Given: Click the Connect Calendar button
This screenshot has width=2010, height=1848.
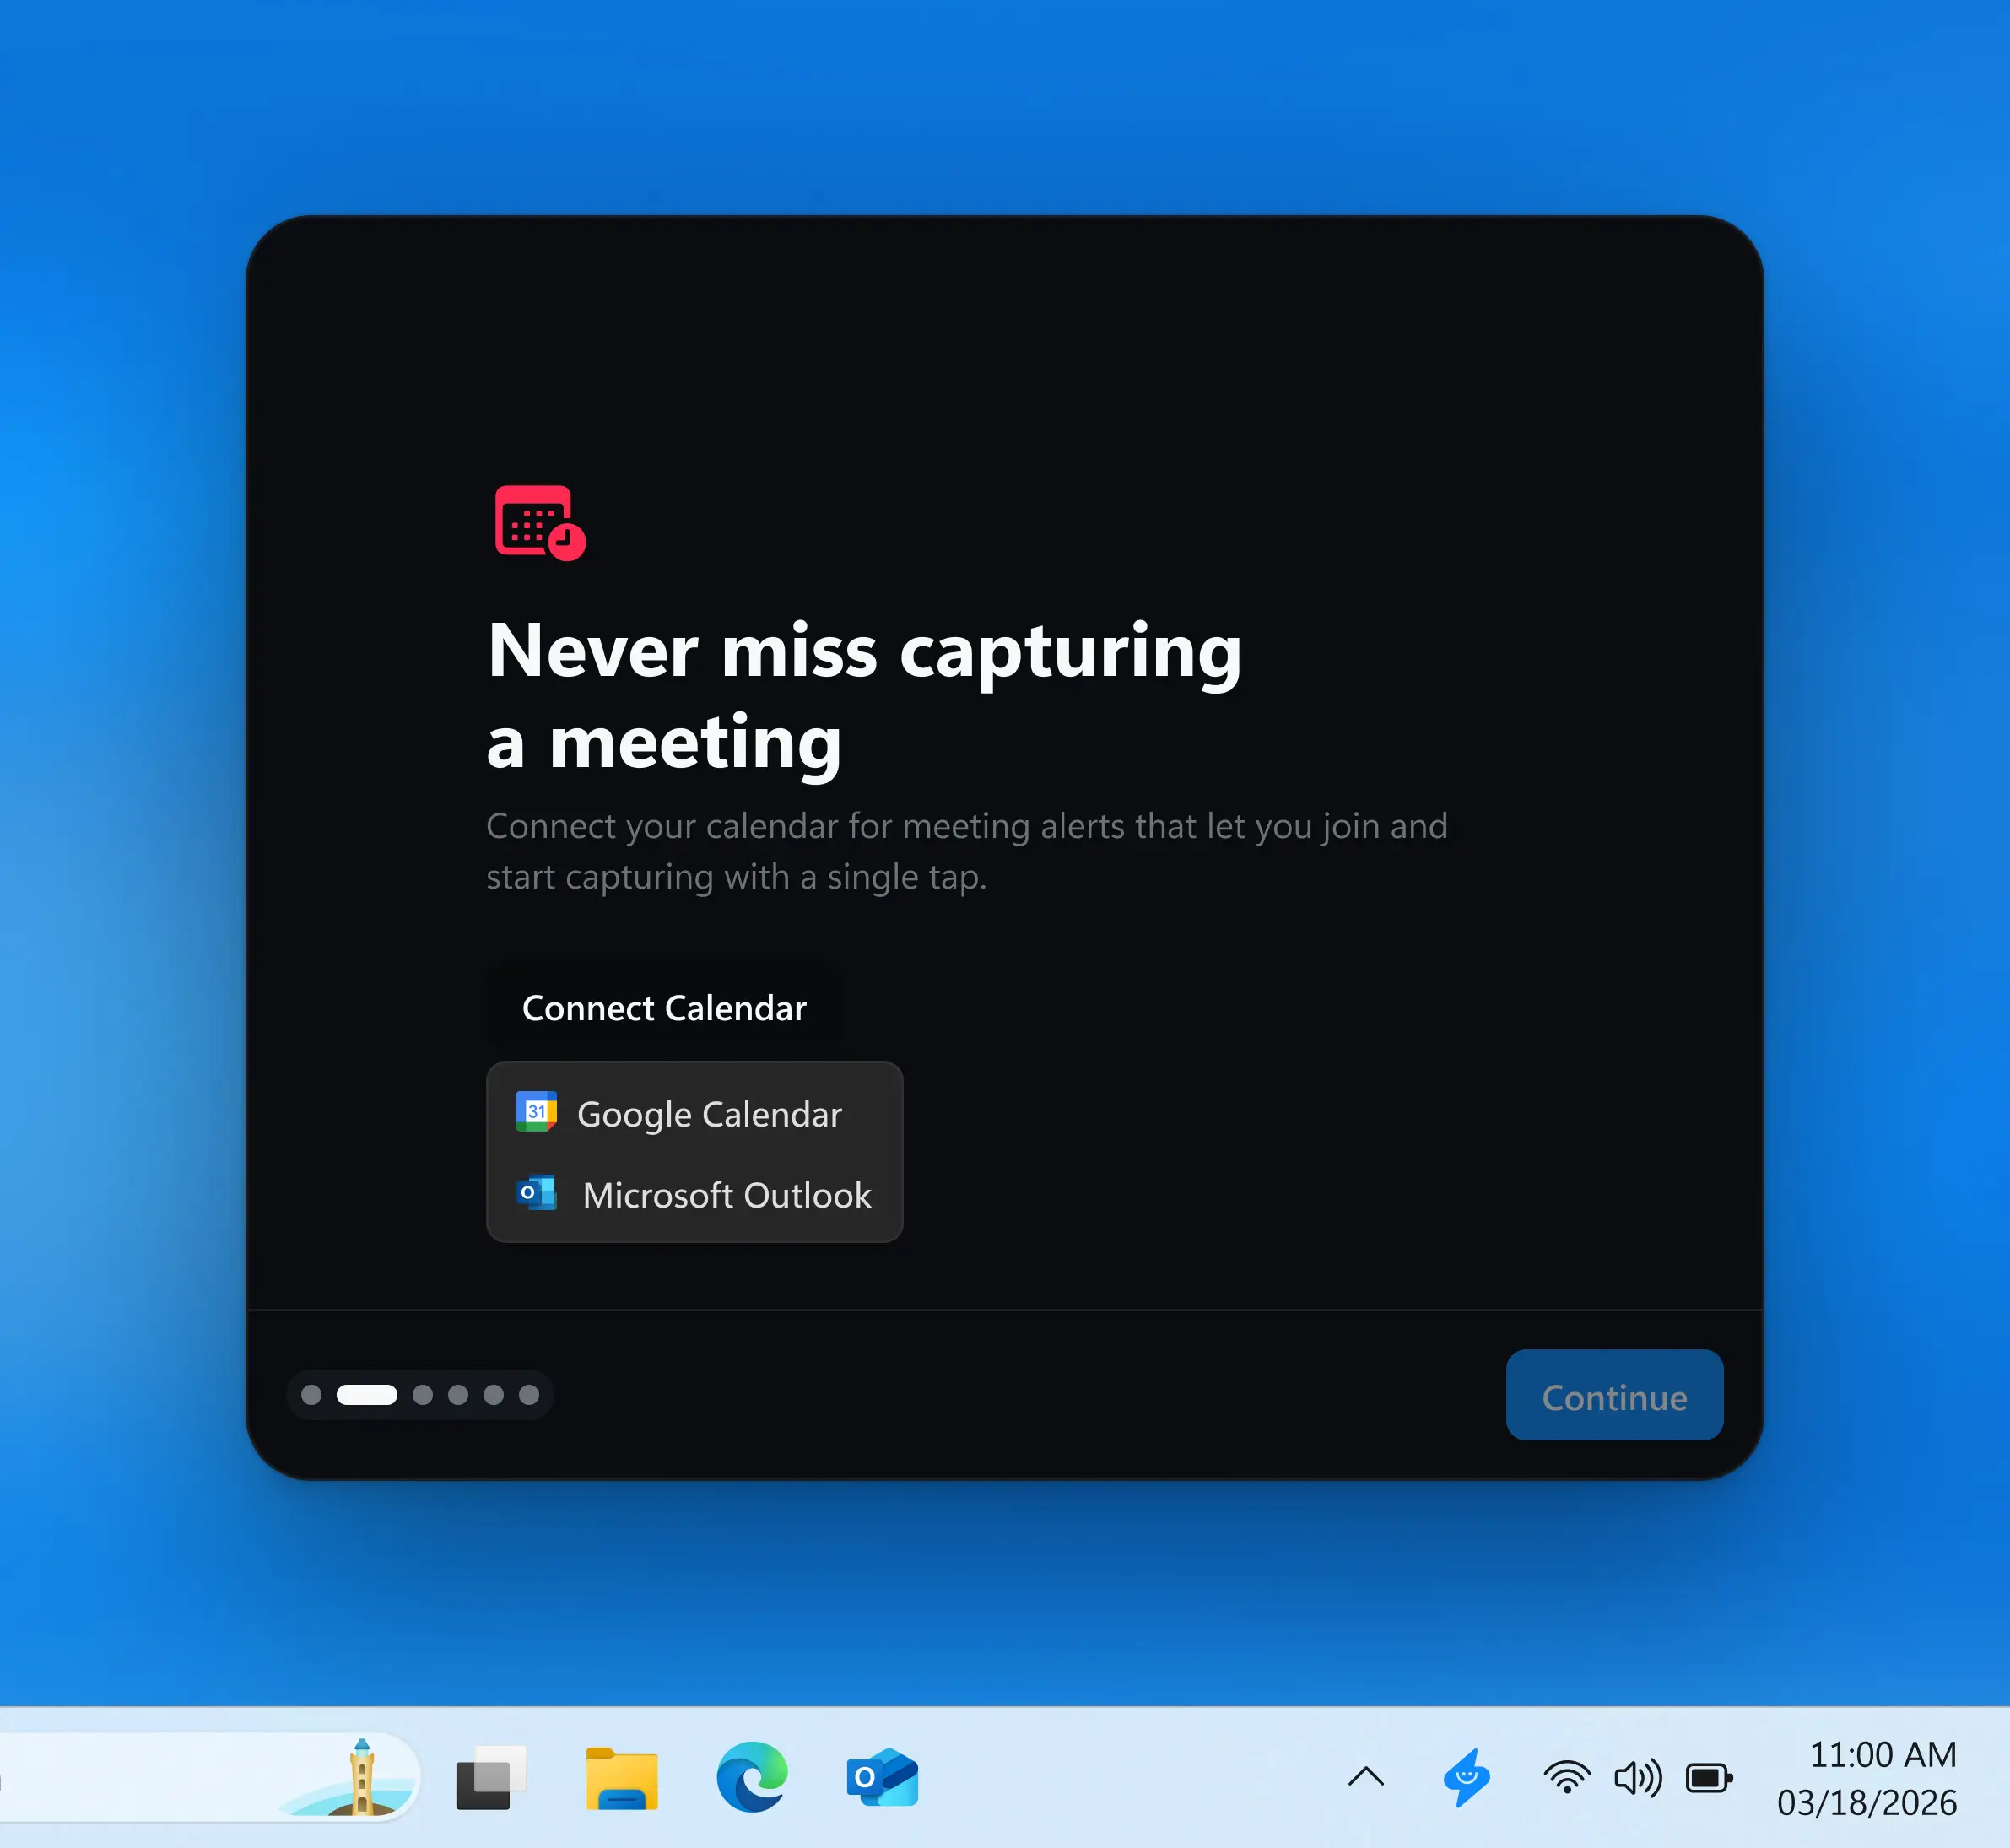Looking at the screenshot, I should (x=663, y=1007).
